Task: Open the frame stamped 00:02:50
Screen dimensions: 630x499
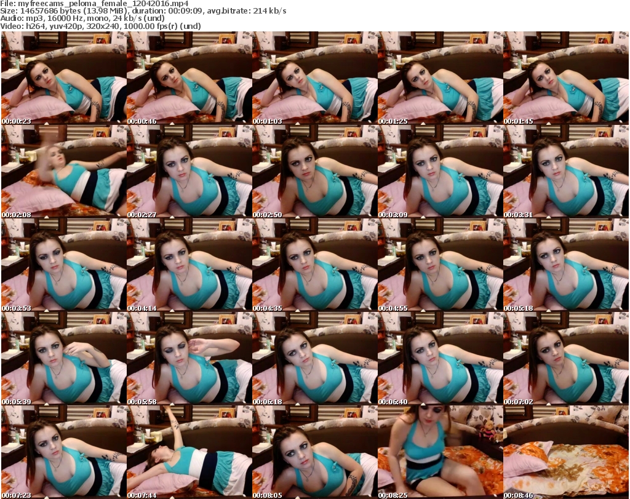Action: pyautogui.click(x=315, y=171)
